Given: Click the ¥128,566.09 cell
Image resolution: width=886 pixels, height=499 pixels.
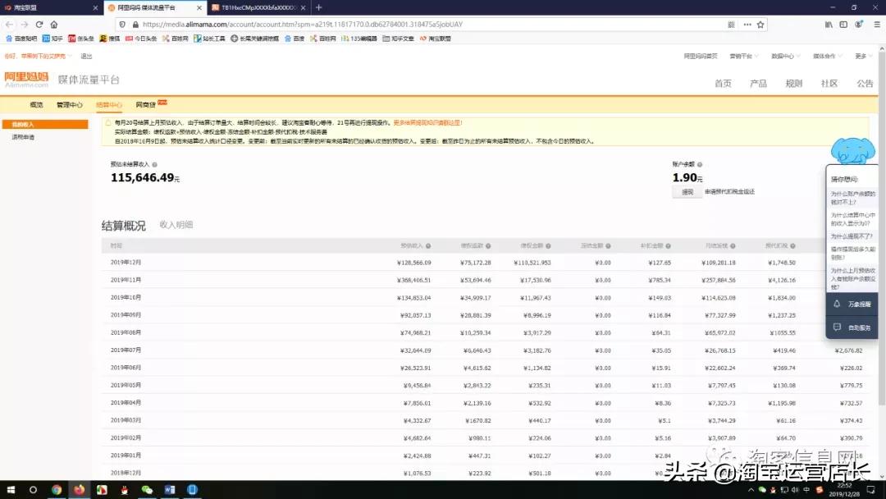Looking at the screenshot, I should [x=414, y=263].
